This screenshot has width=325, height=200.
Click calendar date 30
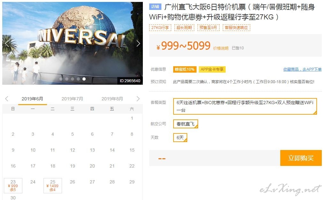coord(13,198)
